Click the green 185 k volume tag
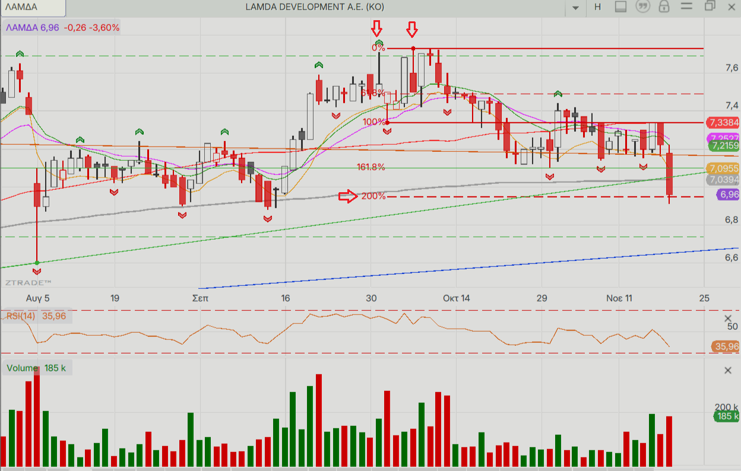 (726, 416)
